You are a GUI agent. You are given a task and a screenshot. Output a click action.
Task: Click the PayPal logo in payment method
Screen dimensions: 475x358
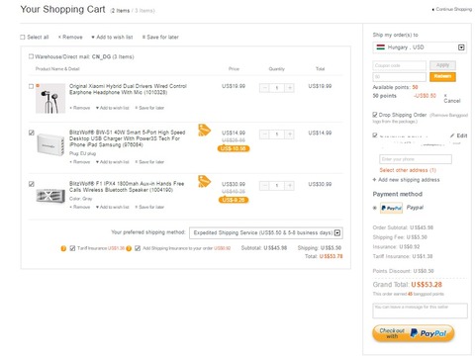pyautogui.click(x=391, y=208)
